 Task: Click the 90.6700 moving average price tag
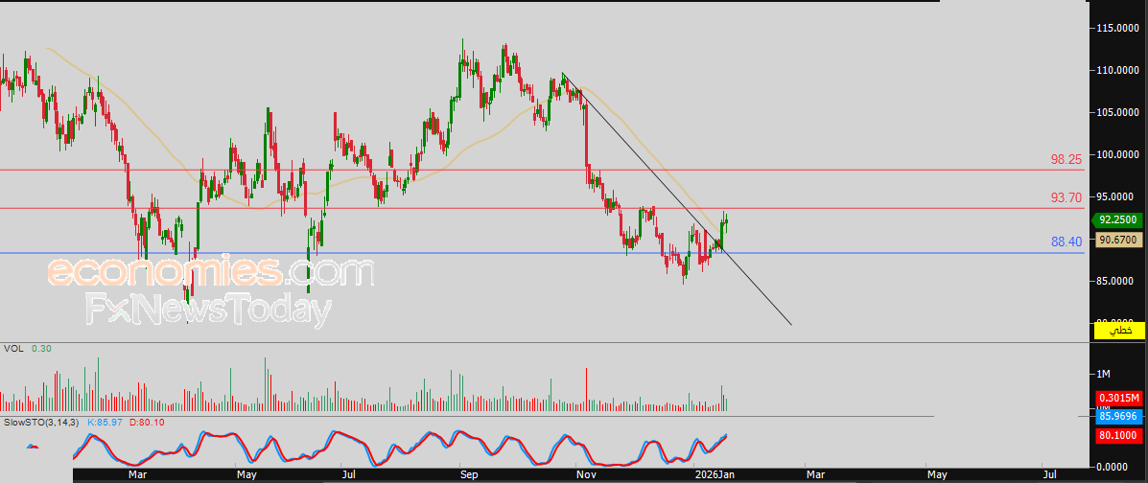[1117, 240]
